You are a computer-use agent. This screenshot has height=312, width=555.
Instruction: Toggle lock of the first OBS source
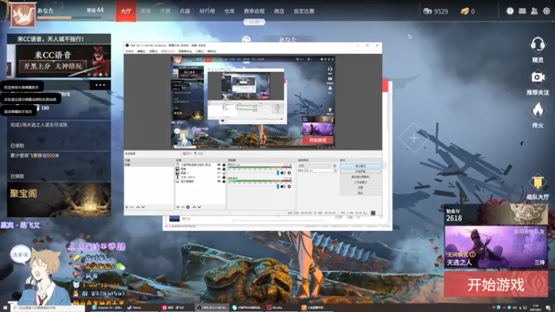point(223,165)
